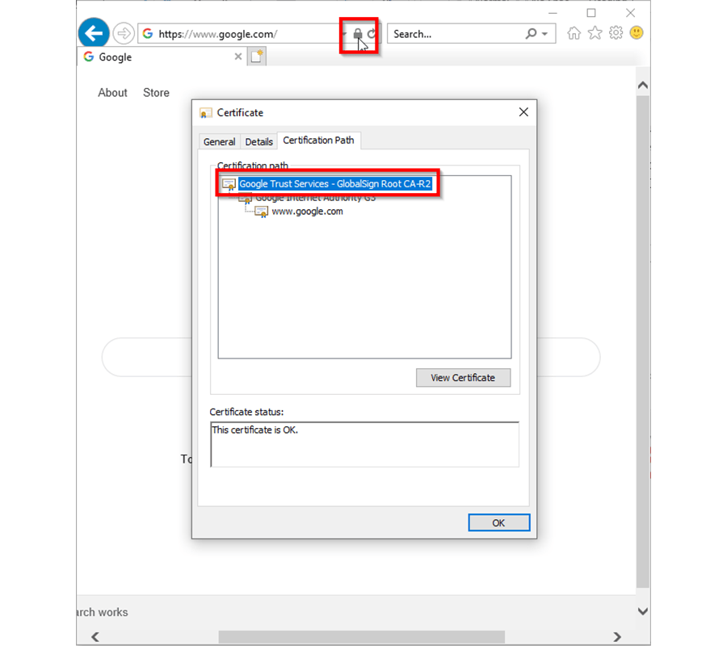Viewport: 727px width, 646px height.
Task: Switch to the Details tab
Action: (x=258, y=142)
